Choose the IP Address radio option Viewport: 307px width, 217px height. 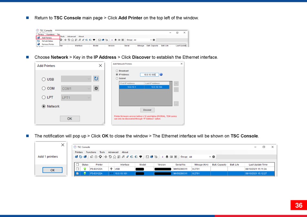pos(117,75)
